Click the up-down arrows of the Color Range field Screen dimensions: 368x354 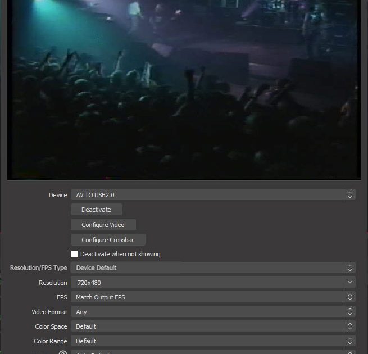[x=350, y=341]
